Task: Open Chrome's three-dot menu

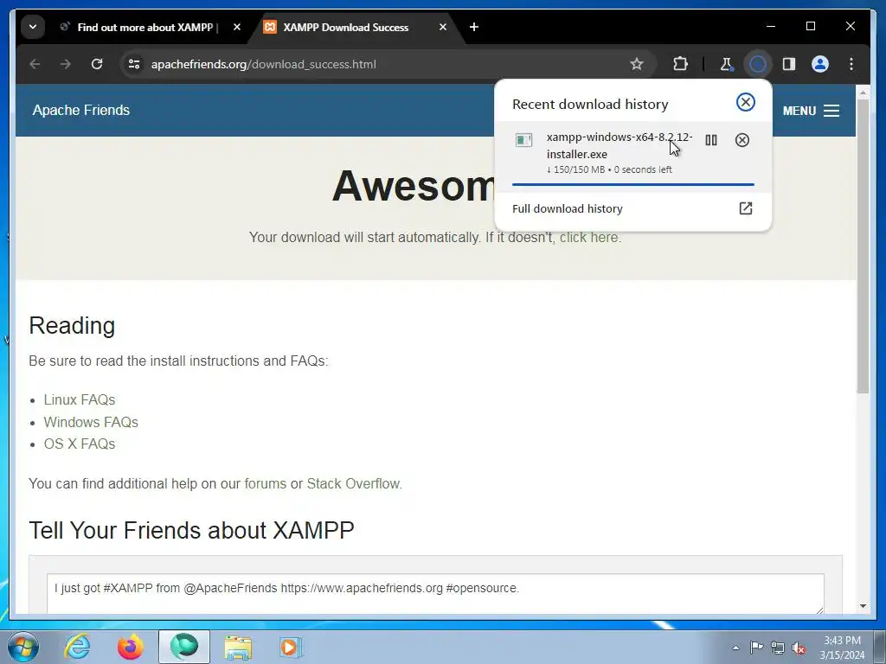Action: 851,64
